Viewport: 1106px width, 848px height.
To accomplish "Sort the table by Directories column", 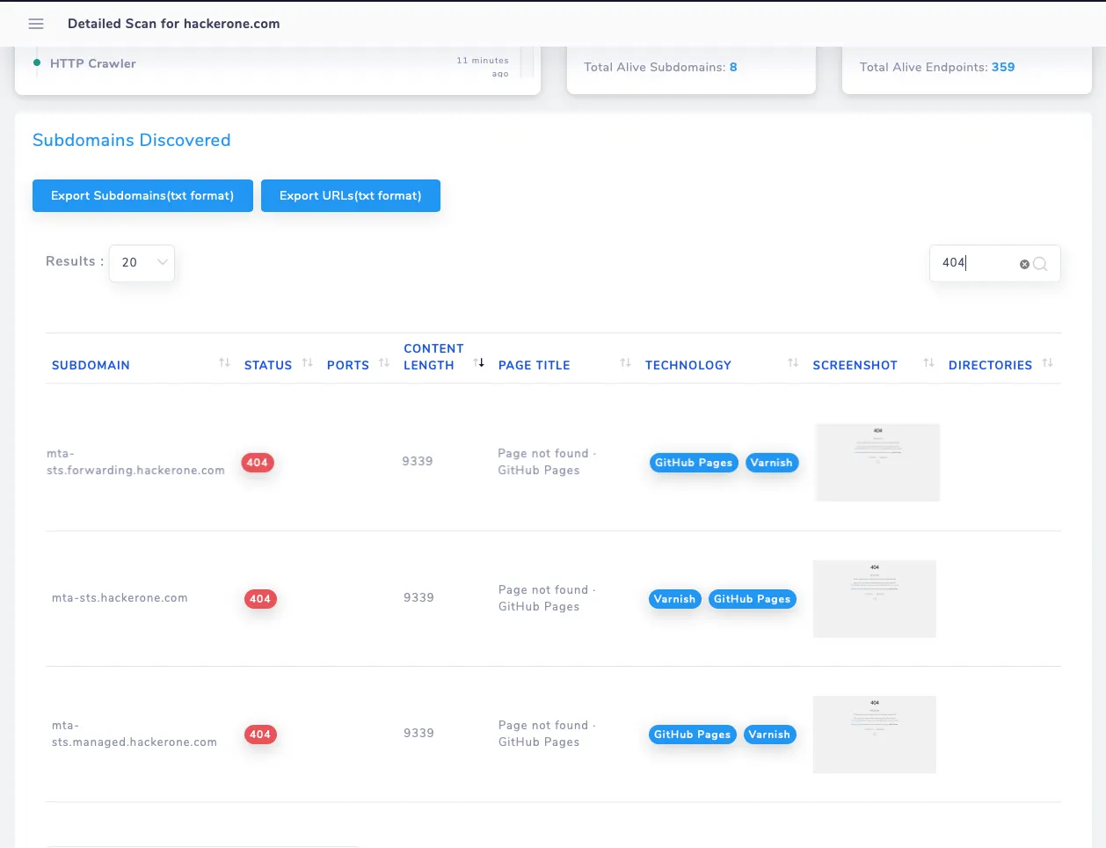I will click(x=1048, y=362).
